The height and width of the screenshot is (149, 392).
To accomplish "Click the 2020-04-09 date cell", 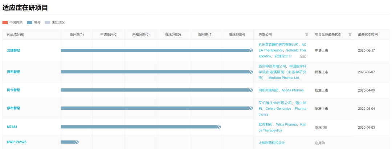I will click(x=366, y=90).
